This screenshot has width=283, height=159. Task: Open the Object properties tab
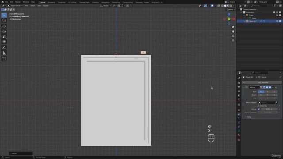(239, 110)
